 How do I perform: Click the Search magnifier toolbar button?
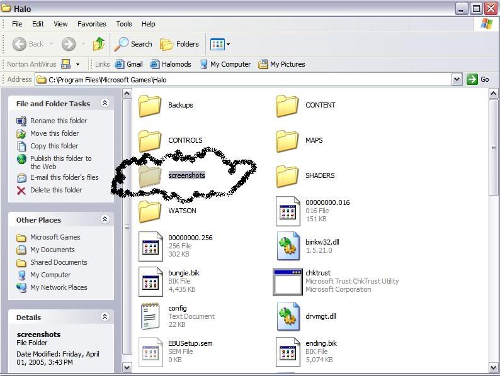click(x=134, y=44)
